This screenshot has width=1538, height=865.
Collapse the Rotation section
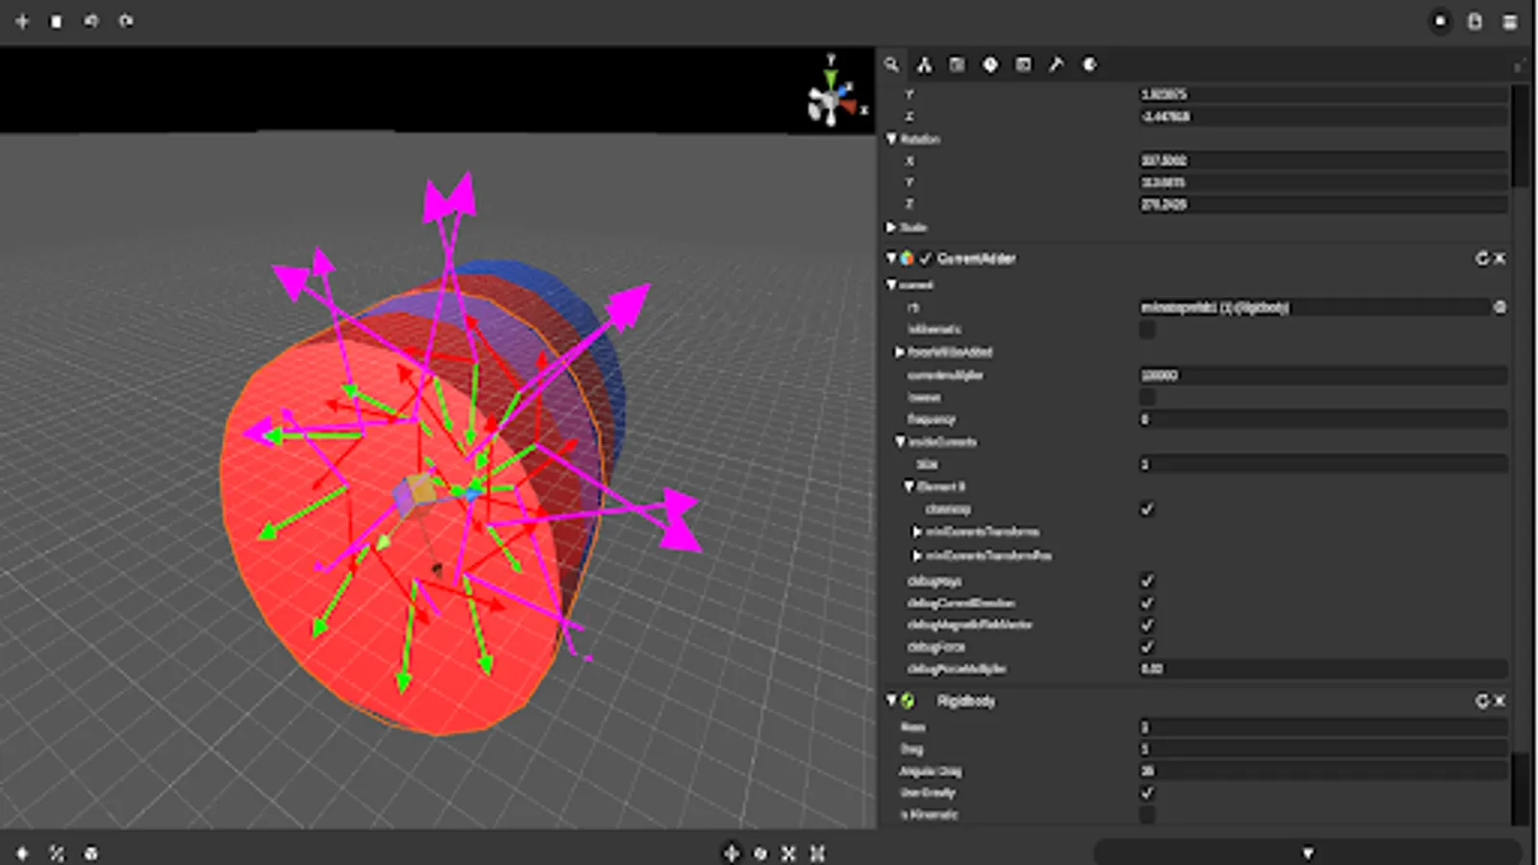pos(891,139)
